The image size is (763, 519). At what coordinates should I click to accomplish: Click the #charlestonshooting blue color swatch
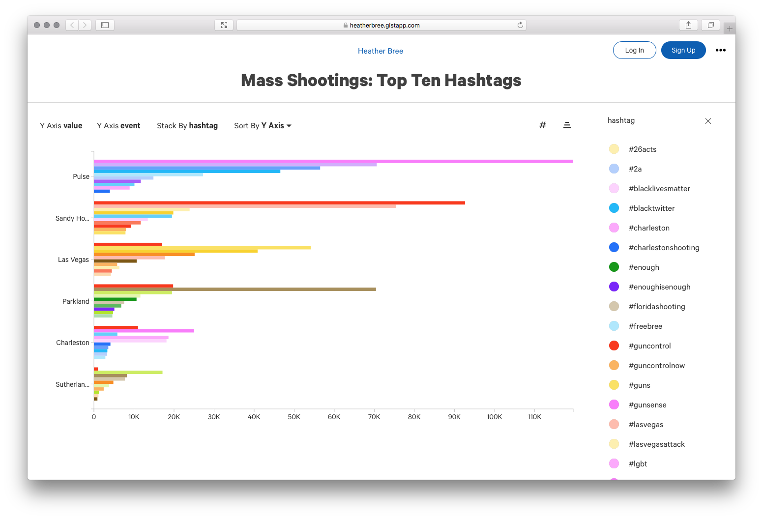point(614,247)
